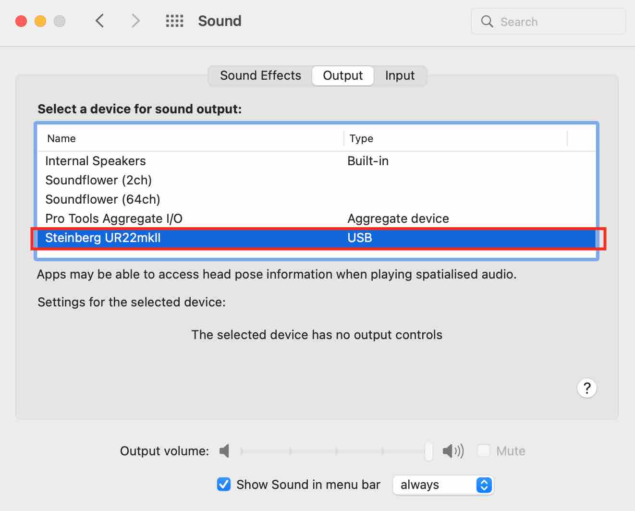The height and width of the screenshot is (511, 635).
Task: Switch to the Input tab
Action: click(x=400, y=75)
